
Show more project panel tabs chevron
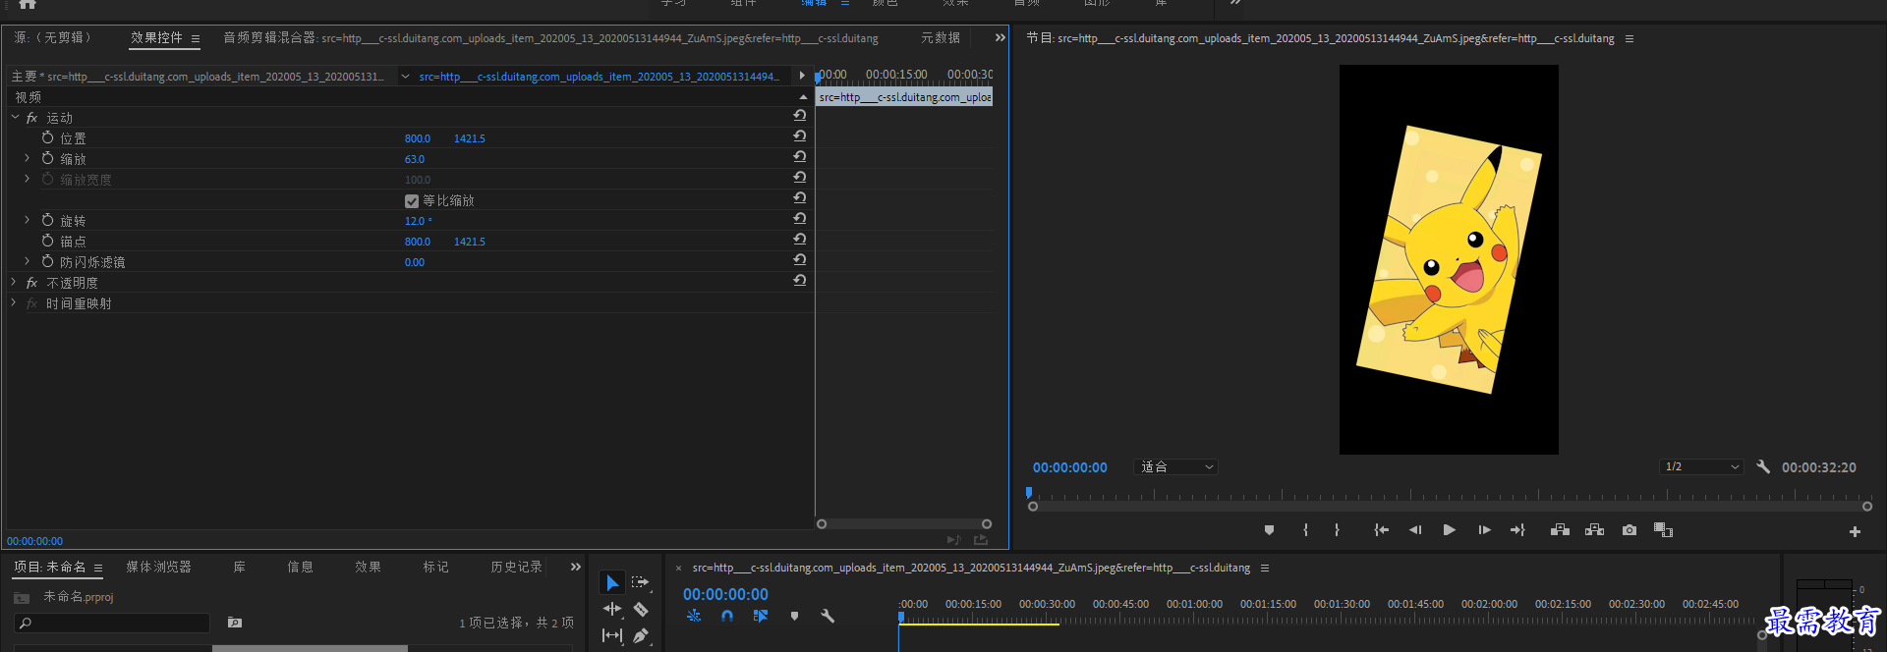point(576,568)
